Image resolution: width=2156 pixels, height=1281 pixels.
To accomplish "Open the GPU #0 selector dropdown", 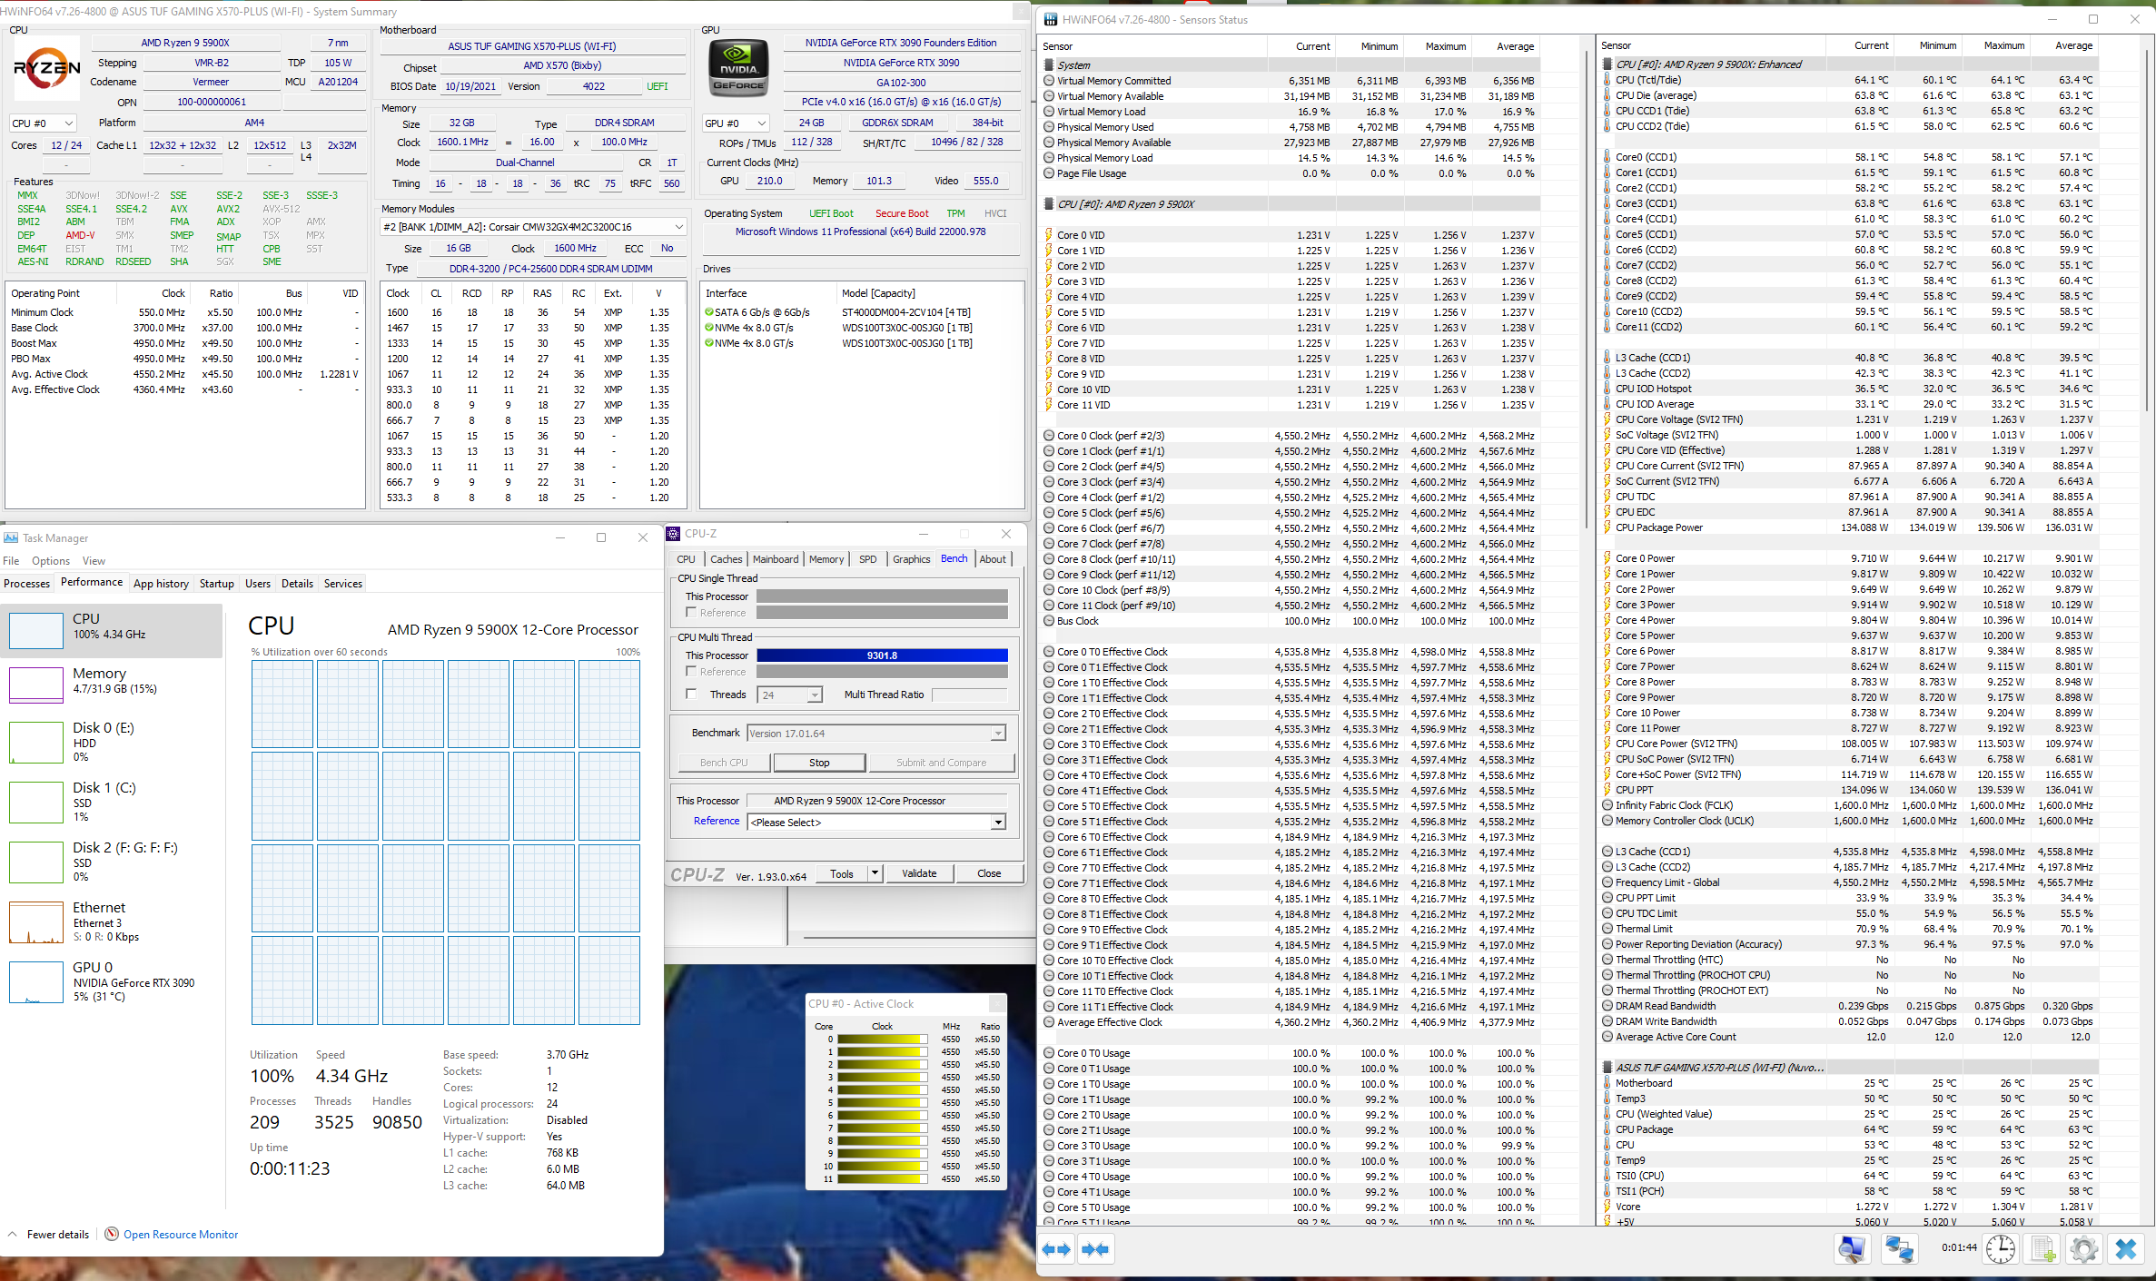I will pos(736,123).
